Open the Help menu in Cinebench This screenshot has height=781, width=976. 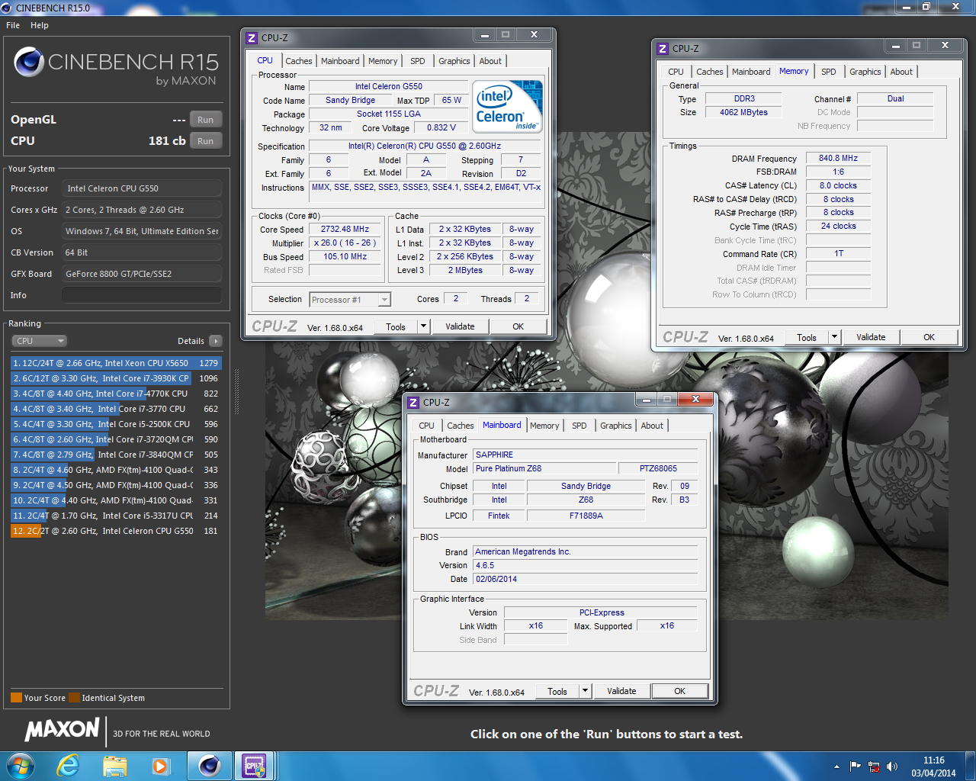coord(40,25)
